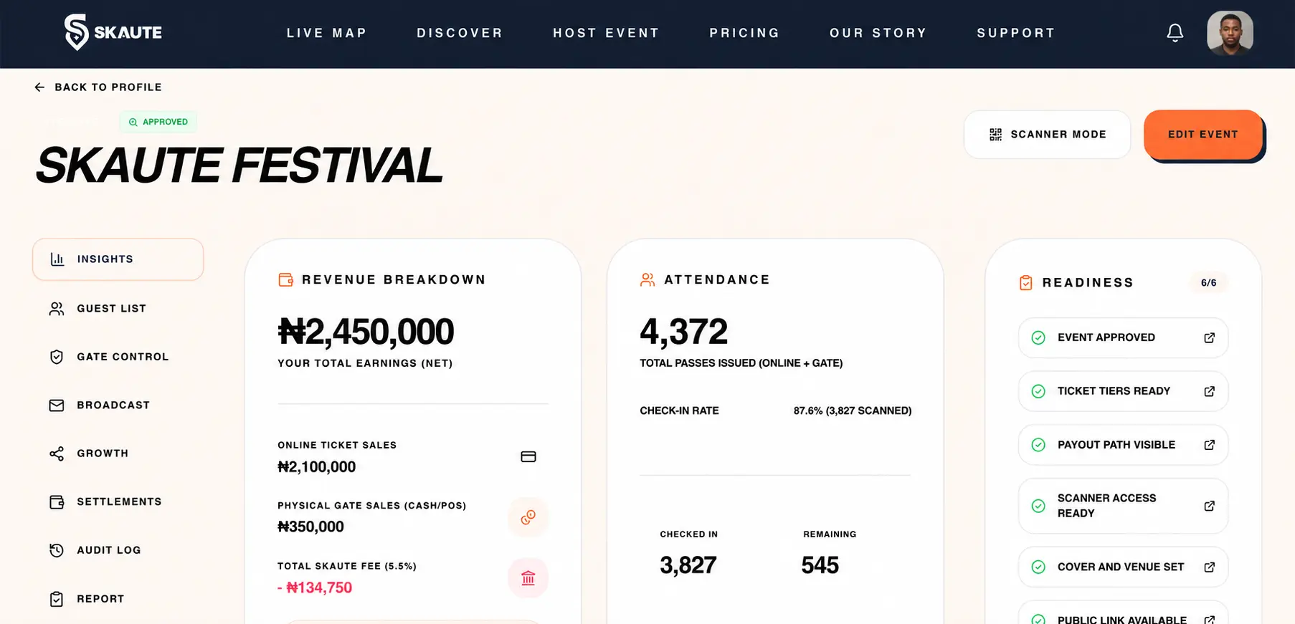
Task: Open Live Map from top navigation
Action: point(327,33)
